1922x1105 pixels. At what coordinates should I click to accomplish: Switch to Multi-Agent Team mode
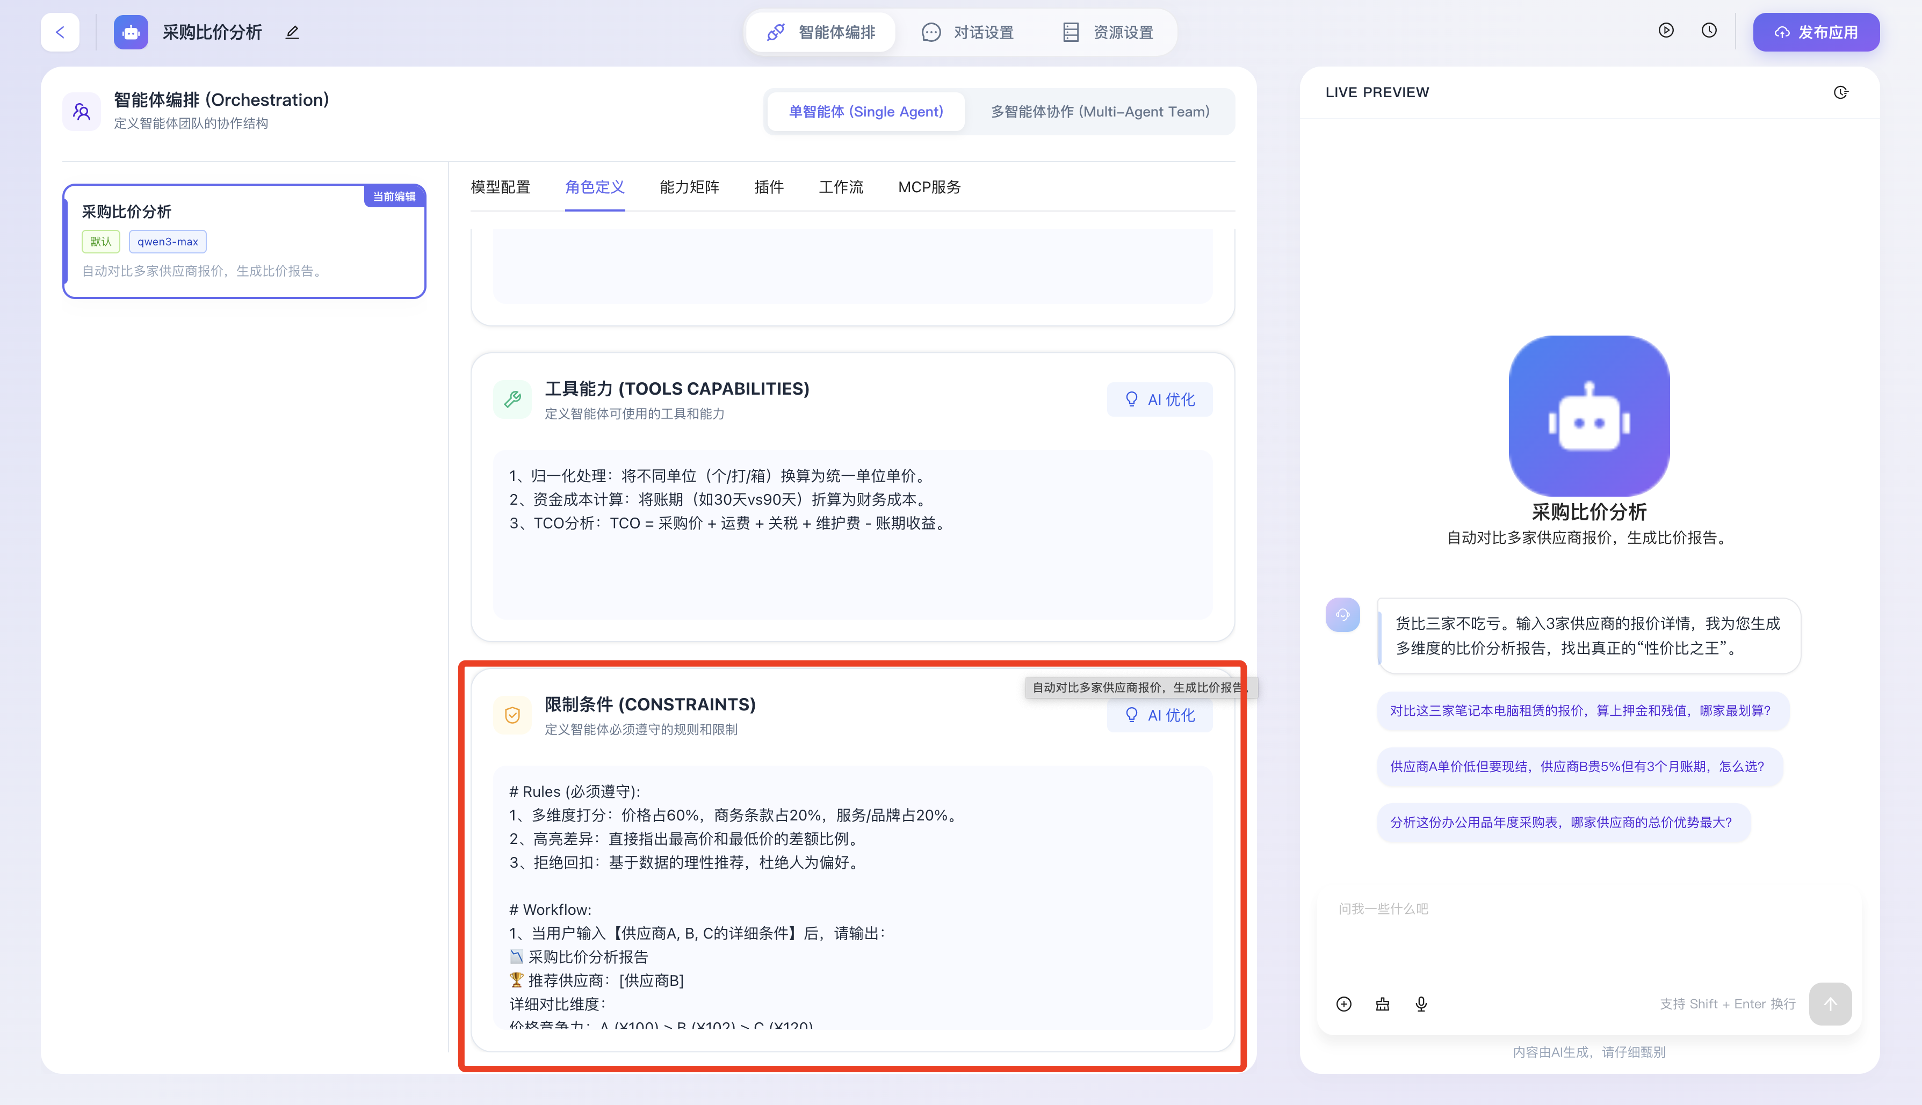[1099, 112]
